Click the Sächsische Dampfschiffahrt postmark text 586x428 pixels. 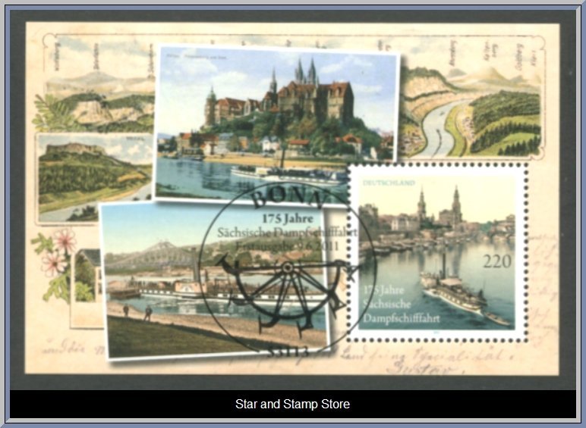(287, 233)
